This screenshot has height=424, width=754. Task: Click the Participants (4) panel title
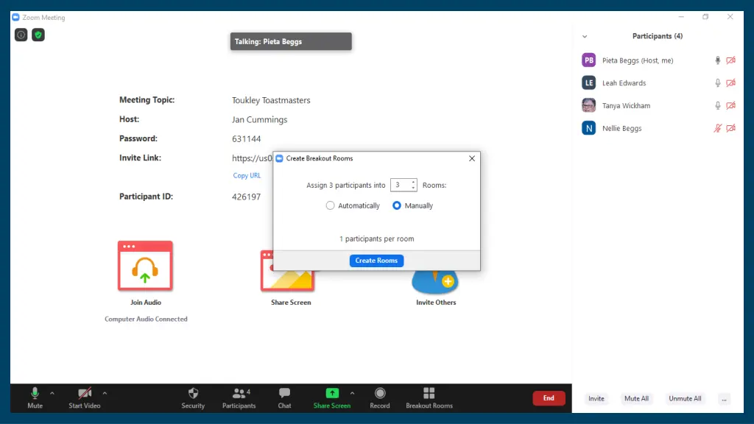point(658,36)
